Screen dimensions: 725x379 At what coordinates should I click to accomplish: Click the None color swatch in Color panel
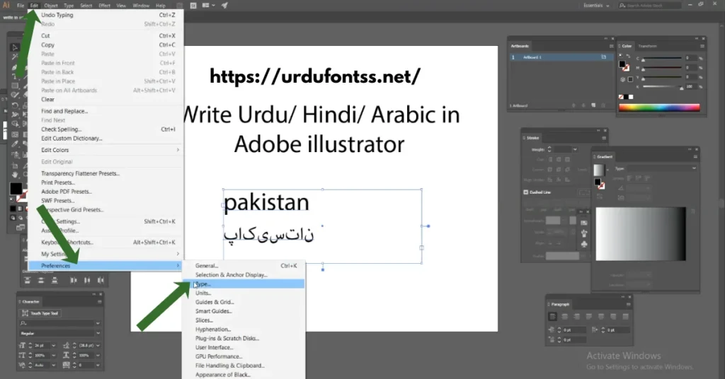point(621,97)
